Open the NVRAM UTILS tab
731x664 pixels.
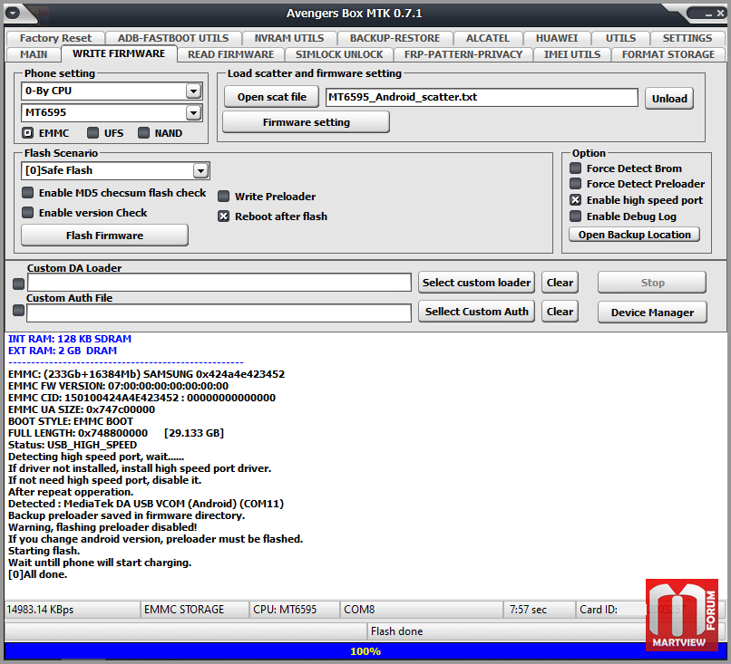tap(289, 38)
